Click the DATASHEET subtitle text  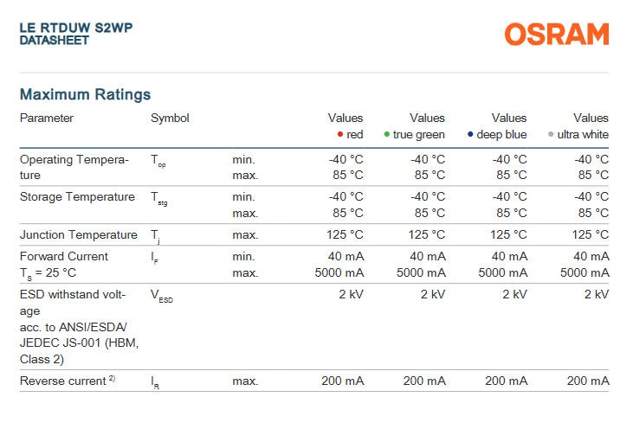55,41
